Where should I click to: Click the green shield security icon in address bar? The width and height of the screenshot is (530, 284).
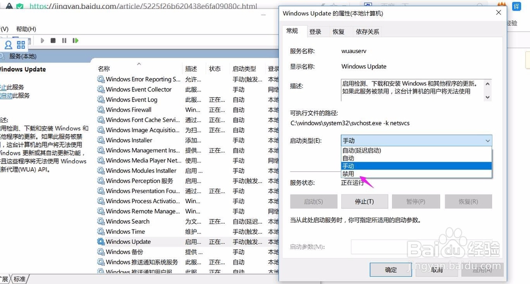coord(20,6)
